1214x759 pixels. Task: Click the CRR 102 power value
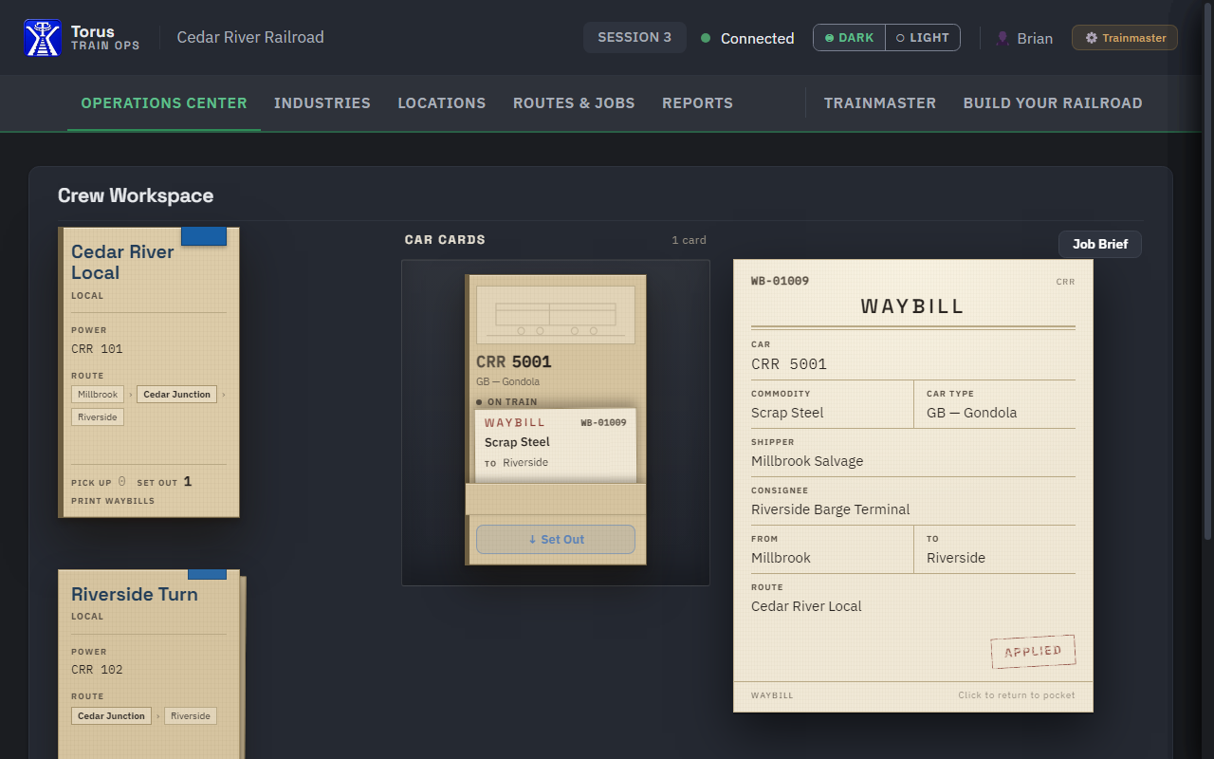click(97, 670)
